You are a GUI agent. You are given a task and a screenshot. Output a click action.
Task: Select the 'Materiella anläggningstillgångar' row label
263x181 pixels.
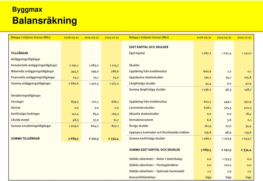click(x=32, y=71)
